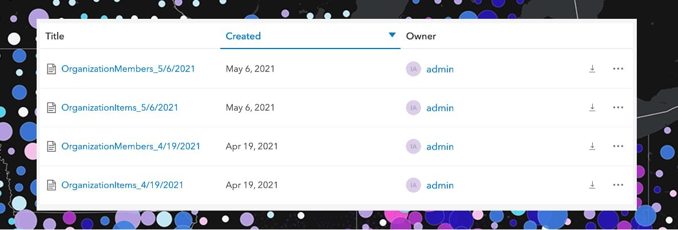678x230 pixels.
Task: Open more options for OrganizationItems_5/6/2021
Action: (x=617, y=107)
